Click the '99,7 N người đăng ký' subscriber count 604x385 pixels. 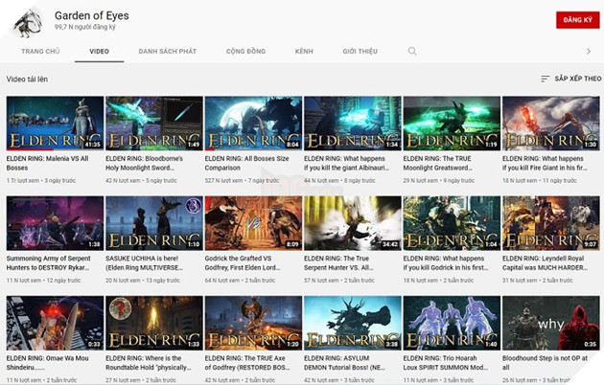84,27
